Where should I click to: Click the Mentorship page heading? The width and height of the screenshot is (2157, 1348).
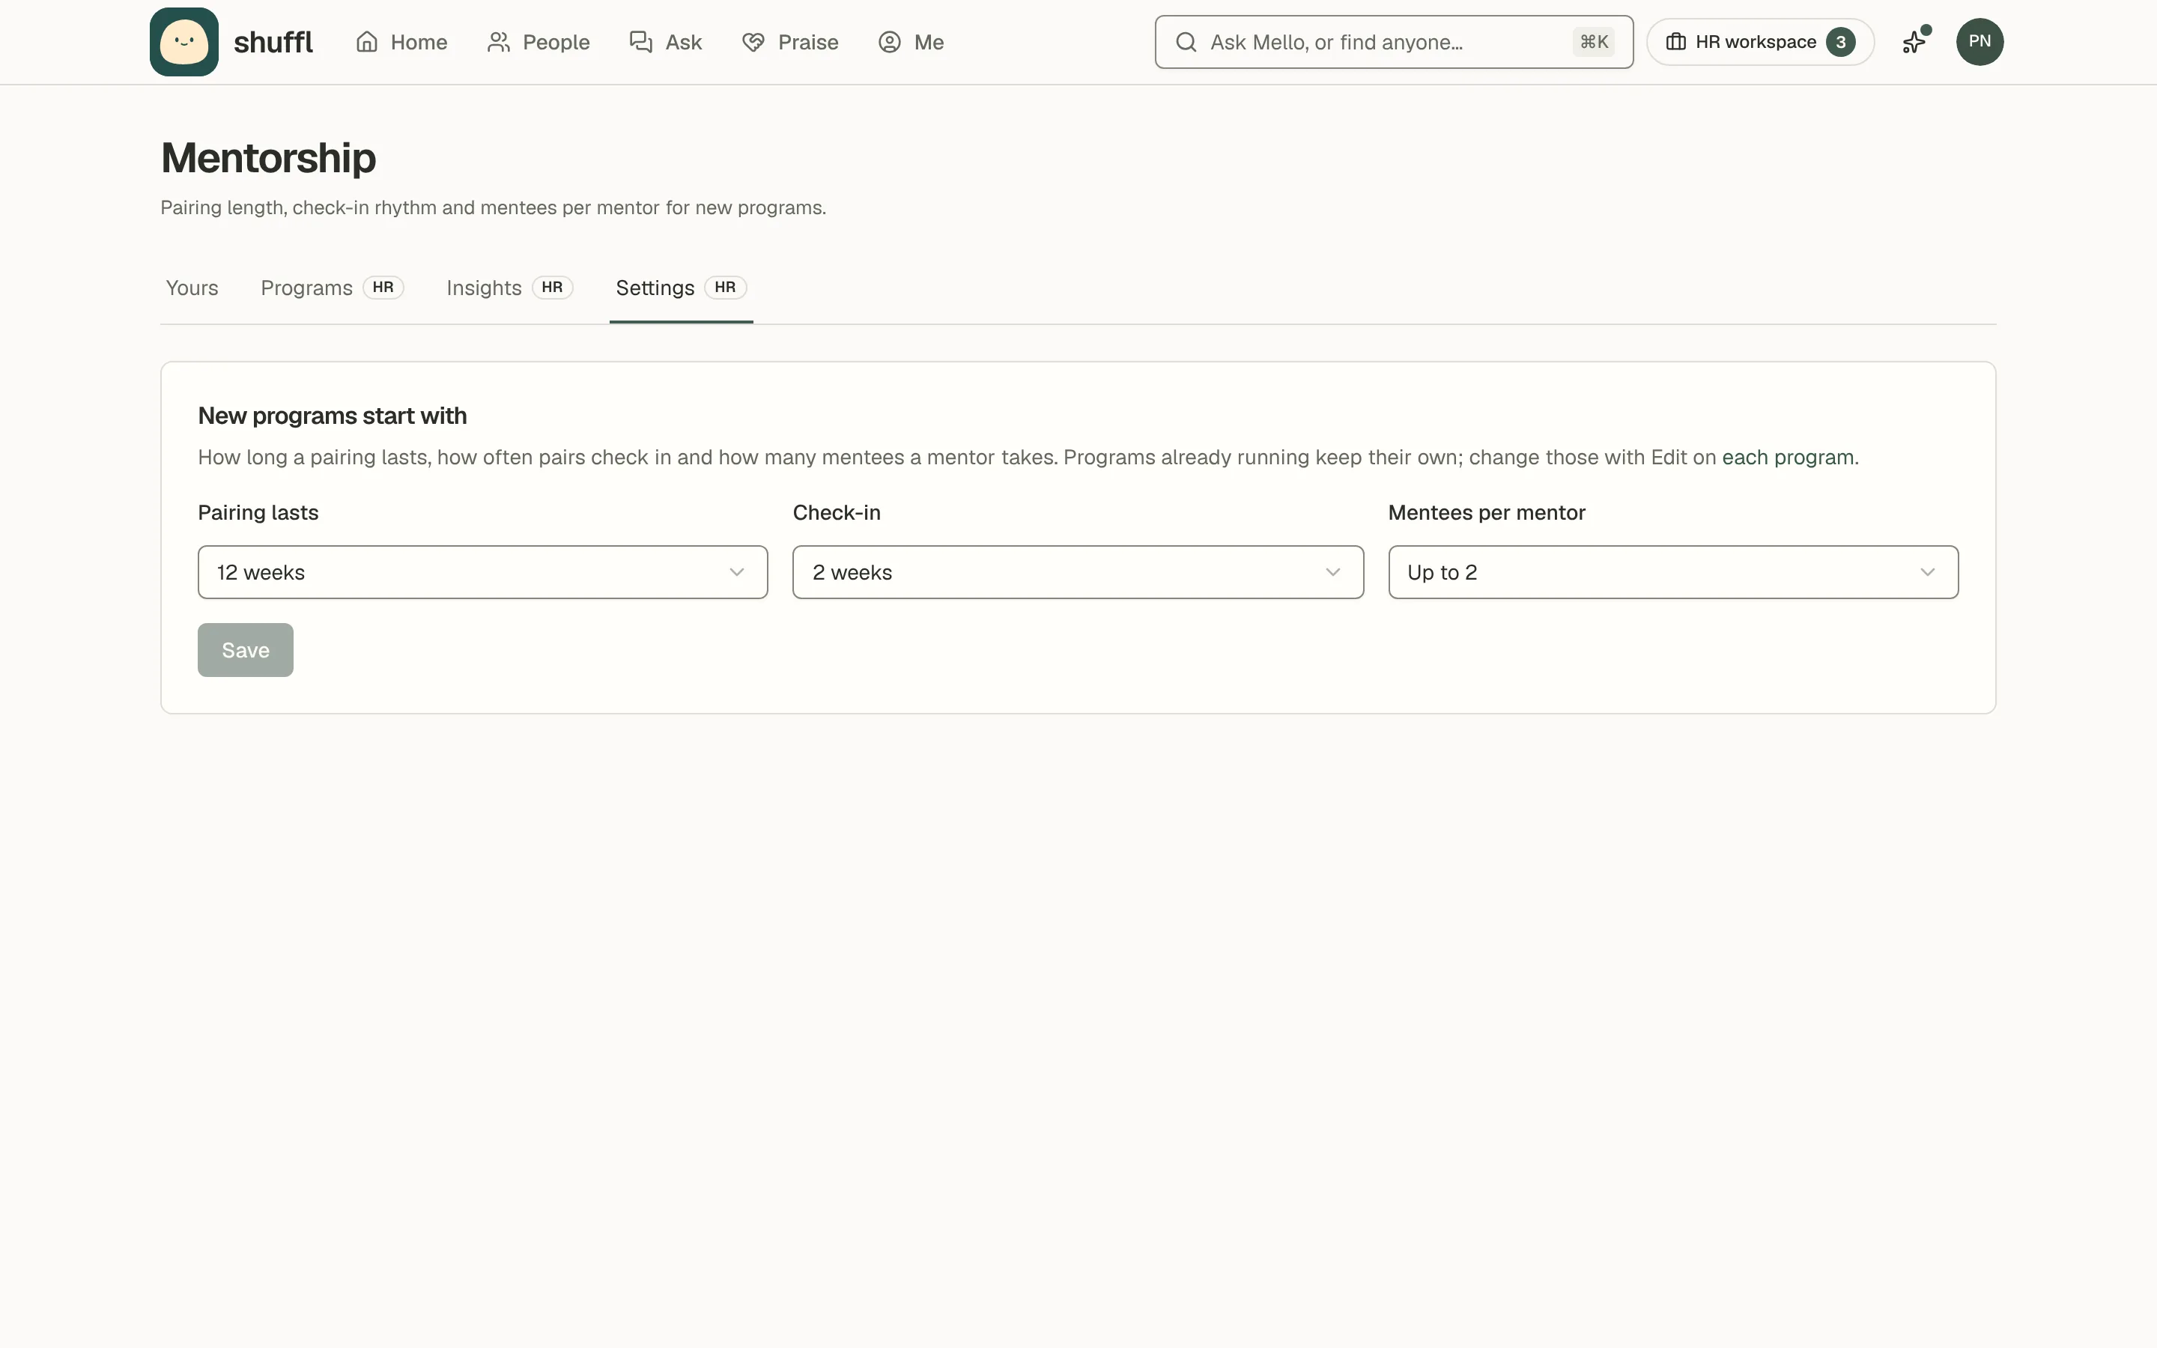[268, 158]
